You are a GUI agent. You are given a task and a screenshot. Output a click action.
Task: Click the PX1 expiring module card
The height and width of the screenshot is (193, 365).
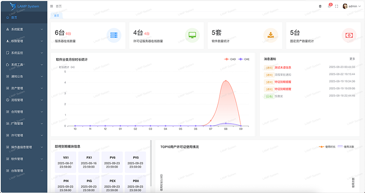(x=89, y=162)
